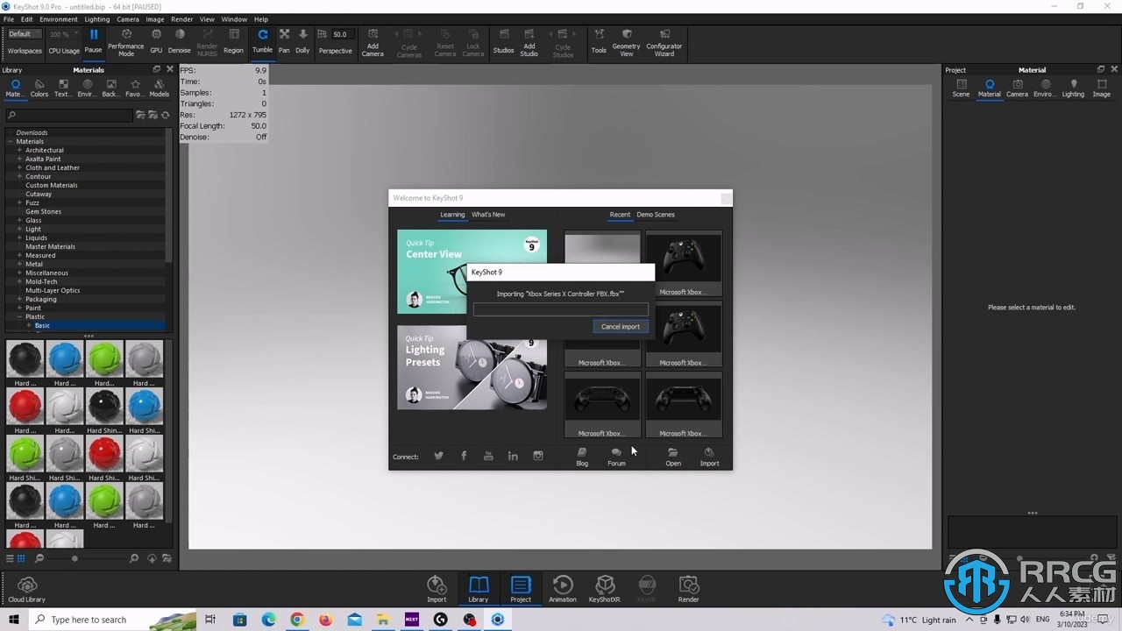
Task: Expand the Architectural materials folder
Action: point(19,150)
